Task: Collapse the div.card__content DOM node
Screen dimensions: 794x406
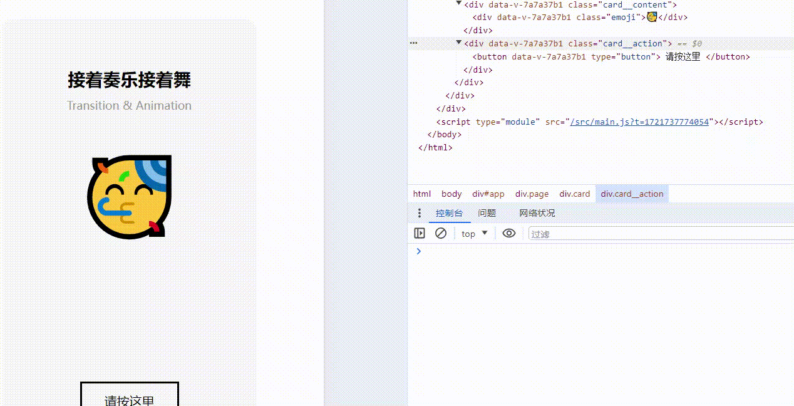Action: tap(458, 4)
